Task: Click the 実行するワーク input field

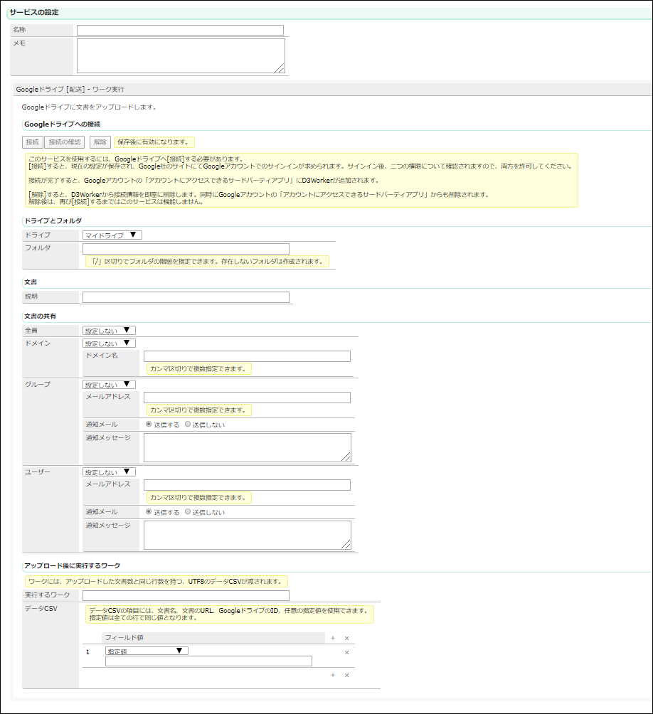Action: coord(186,595)
